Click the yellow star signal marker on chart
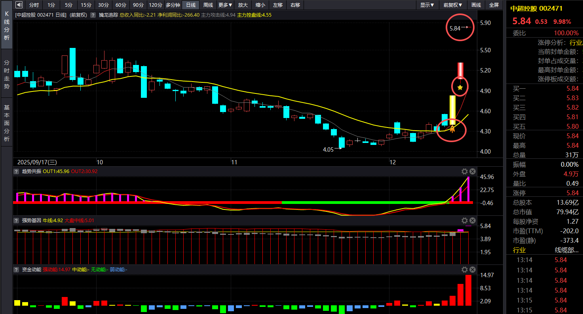Screen dimensions: 583x314 tap(460, 87)
